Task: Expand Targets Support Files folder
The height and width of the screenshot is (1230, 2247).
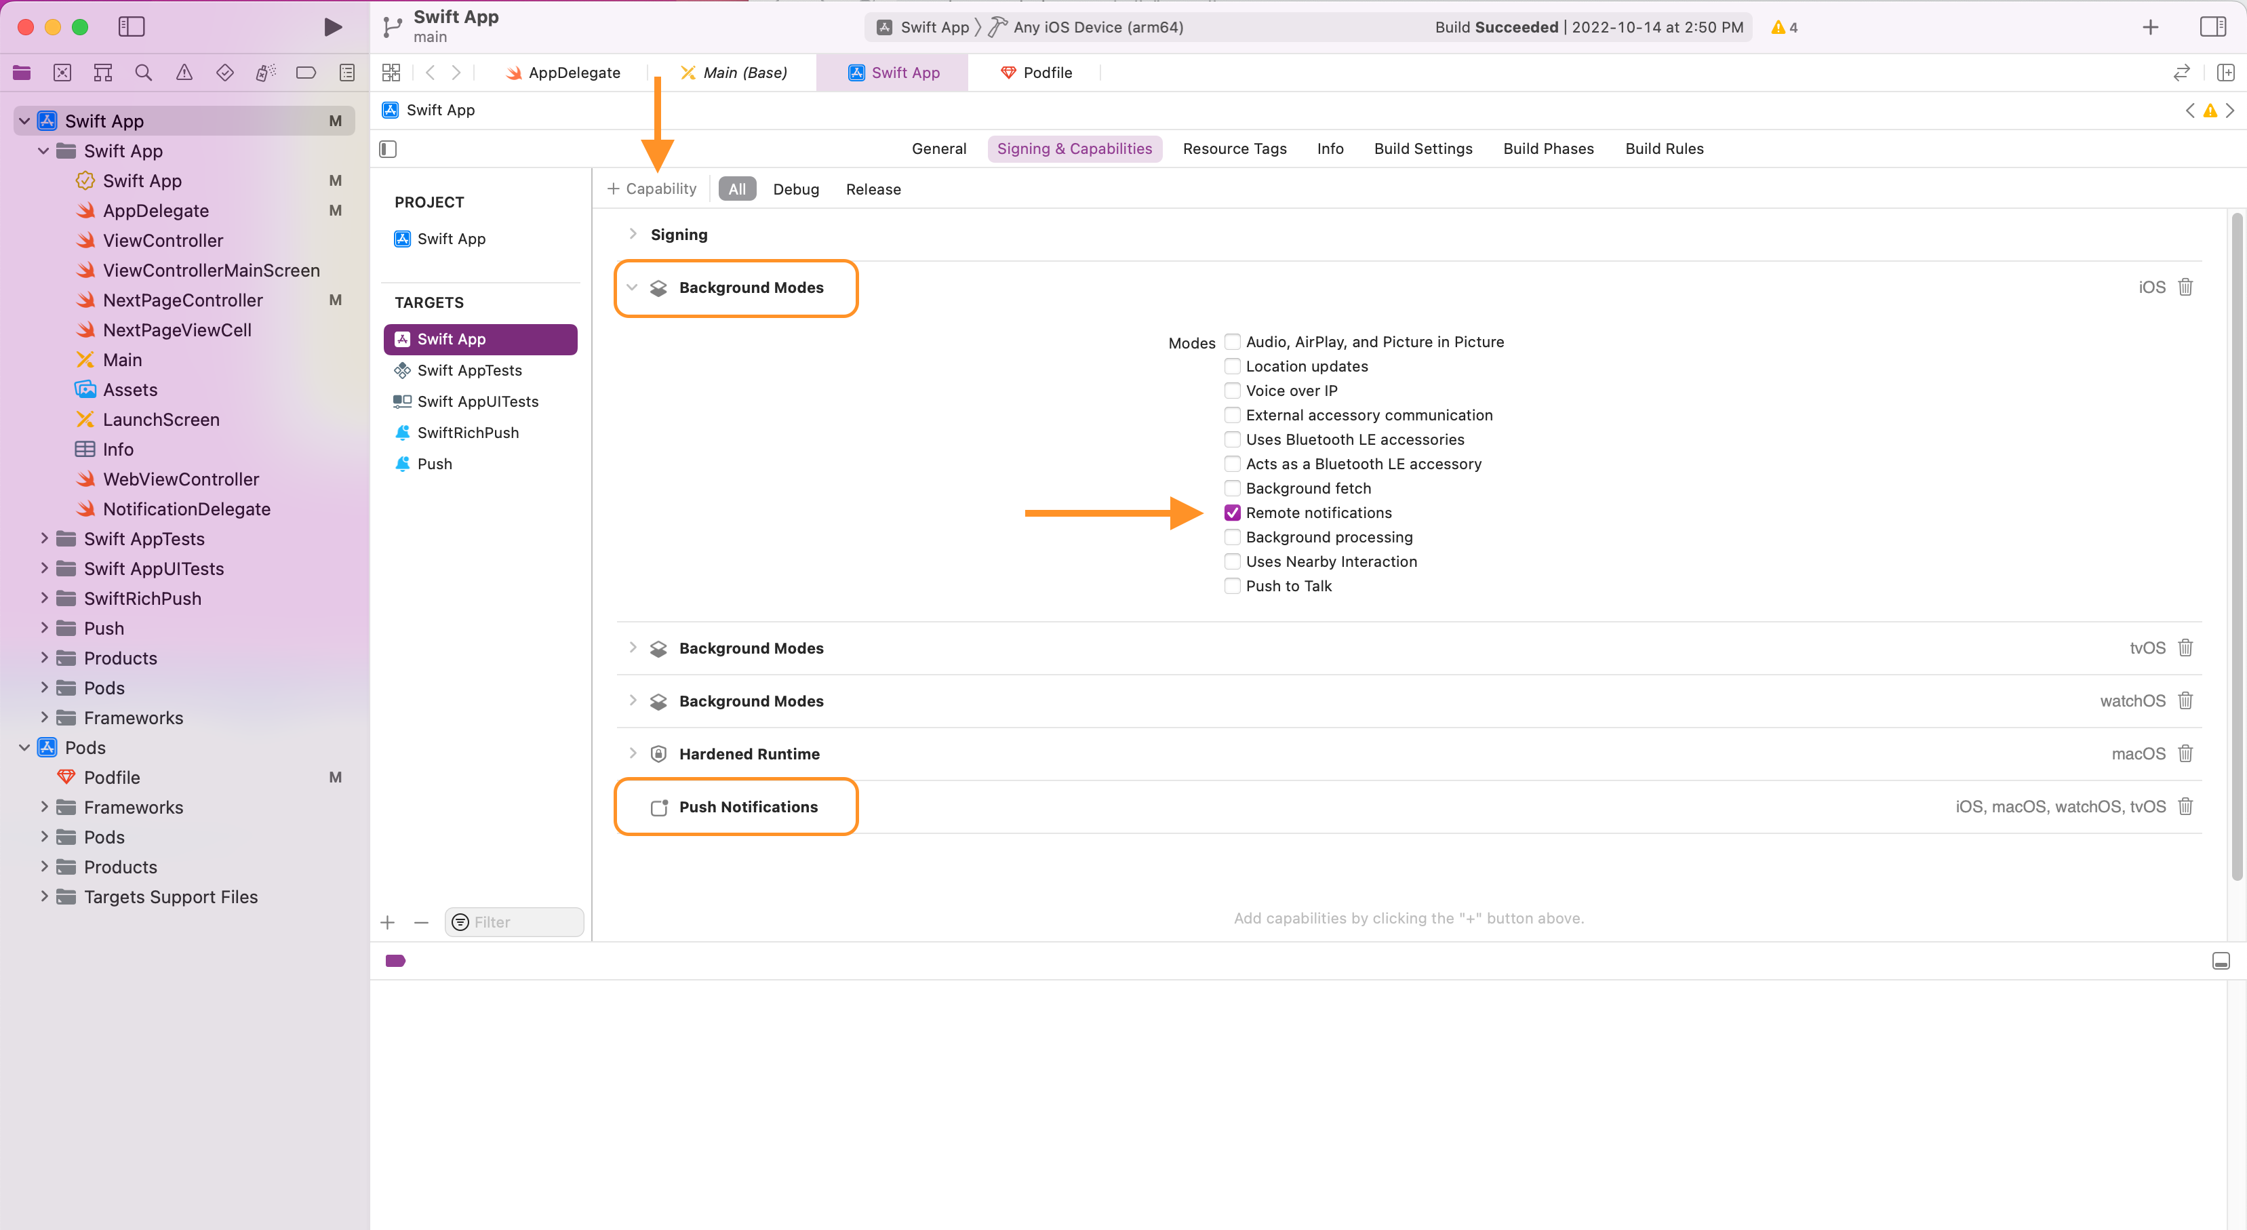Action: coord(43,896)
